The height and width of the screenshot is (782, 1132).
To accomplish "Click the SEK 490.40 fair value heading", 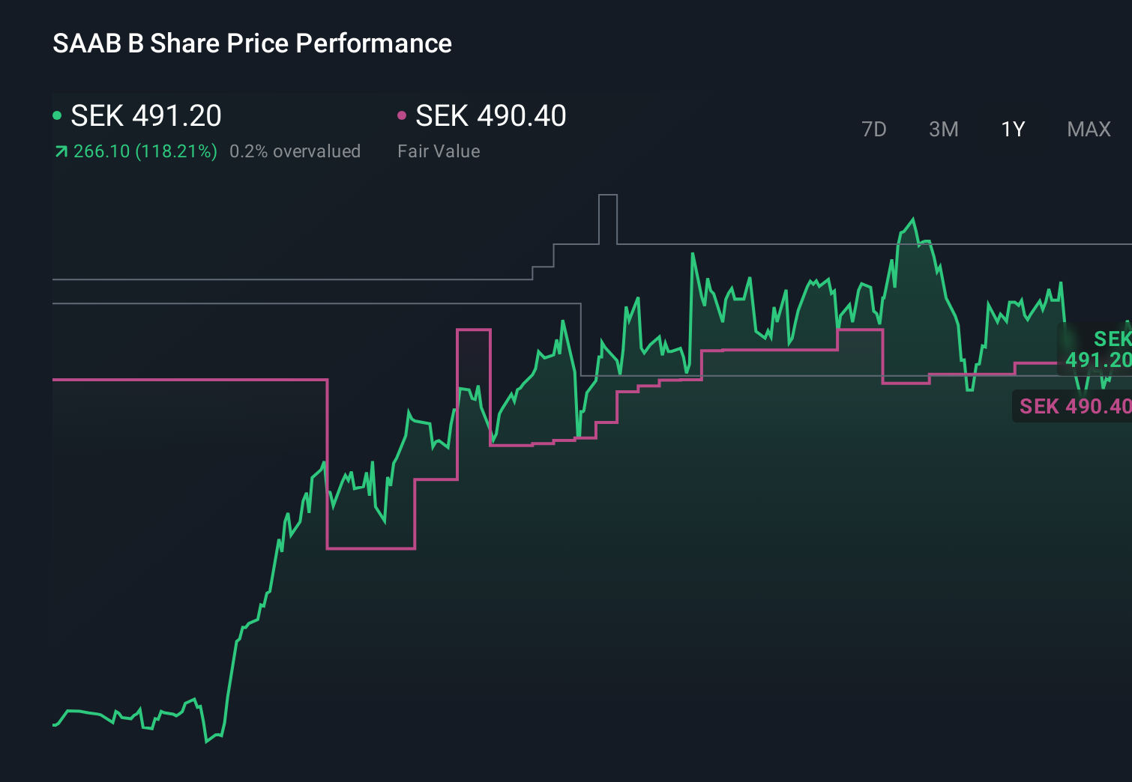I will tap(491, 116).
